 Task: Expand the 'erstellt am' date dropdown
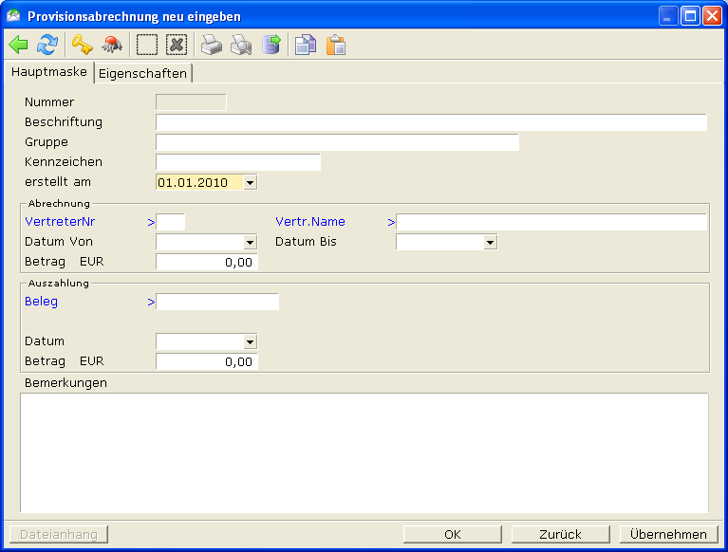click(250, 182)
